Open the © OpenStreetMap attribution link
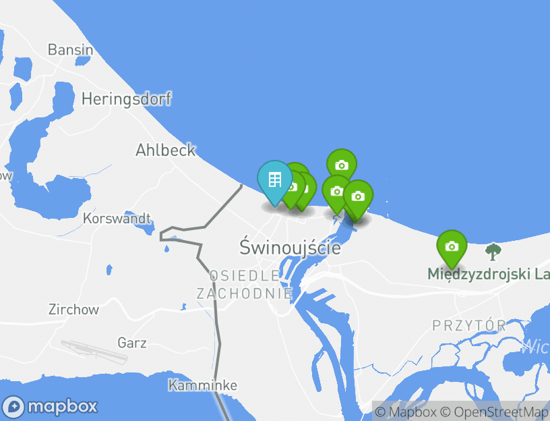550x421 pixels. pyautogui.click(x=494, y=412)
